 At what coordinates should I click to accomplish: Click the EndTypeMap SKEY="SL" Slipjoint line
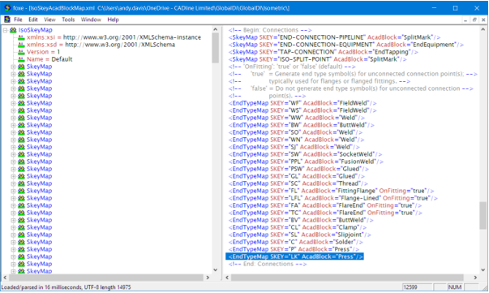[x=300, y=235]
